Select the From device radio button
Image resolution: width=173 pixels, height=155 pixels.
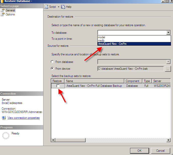52,68
